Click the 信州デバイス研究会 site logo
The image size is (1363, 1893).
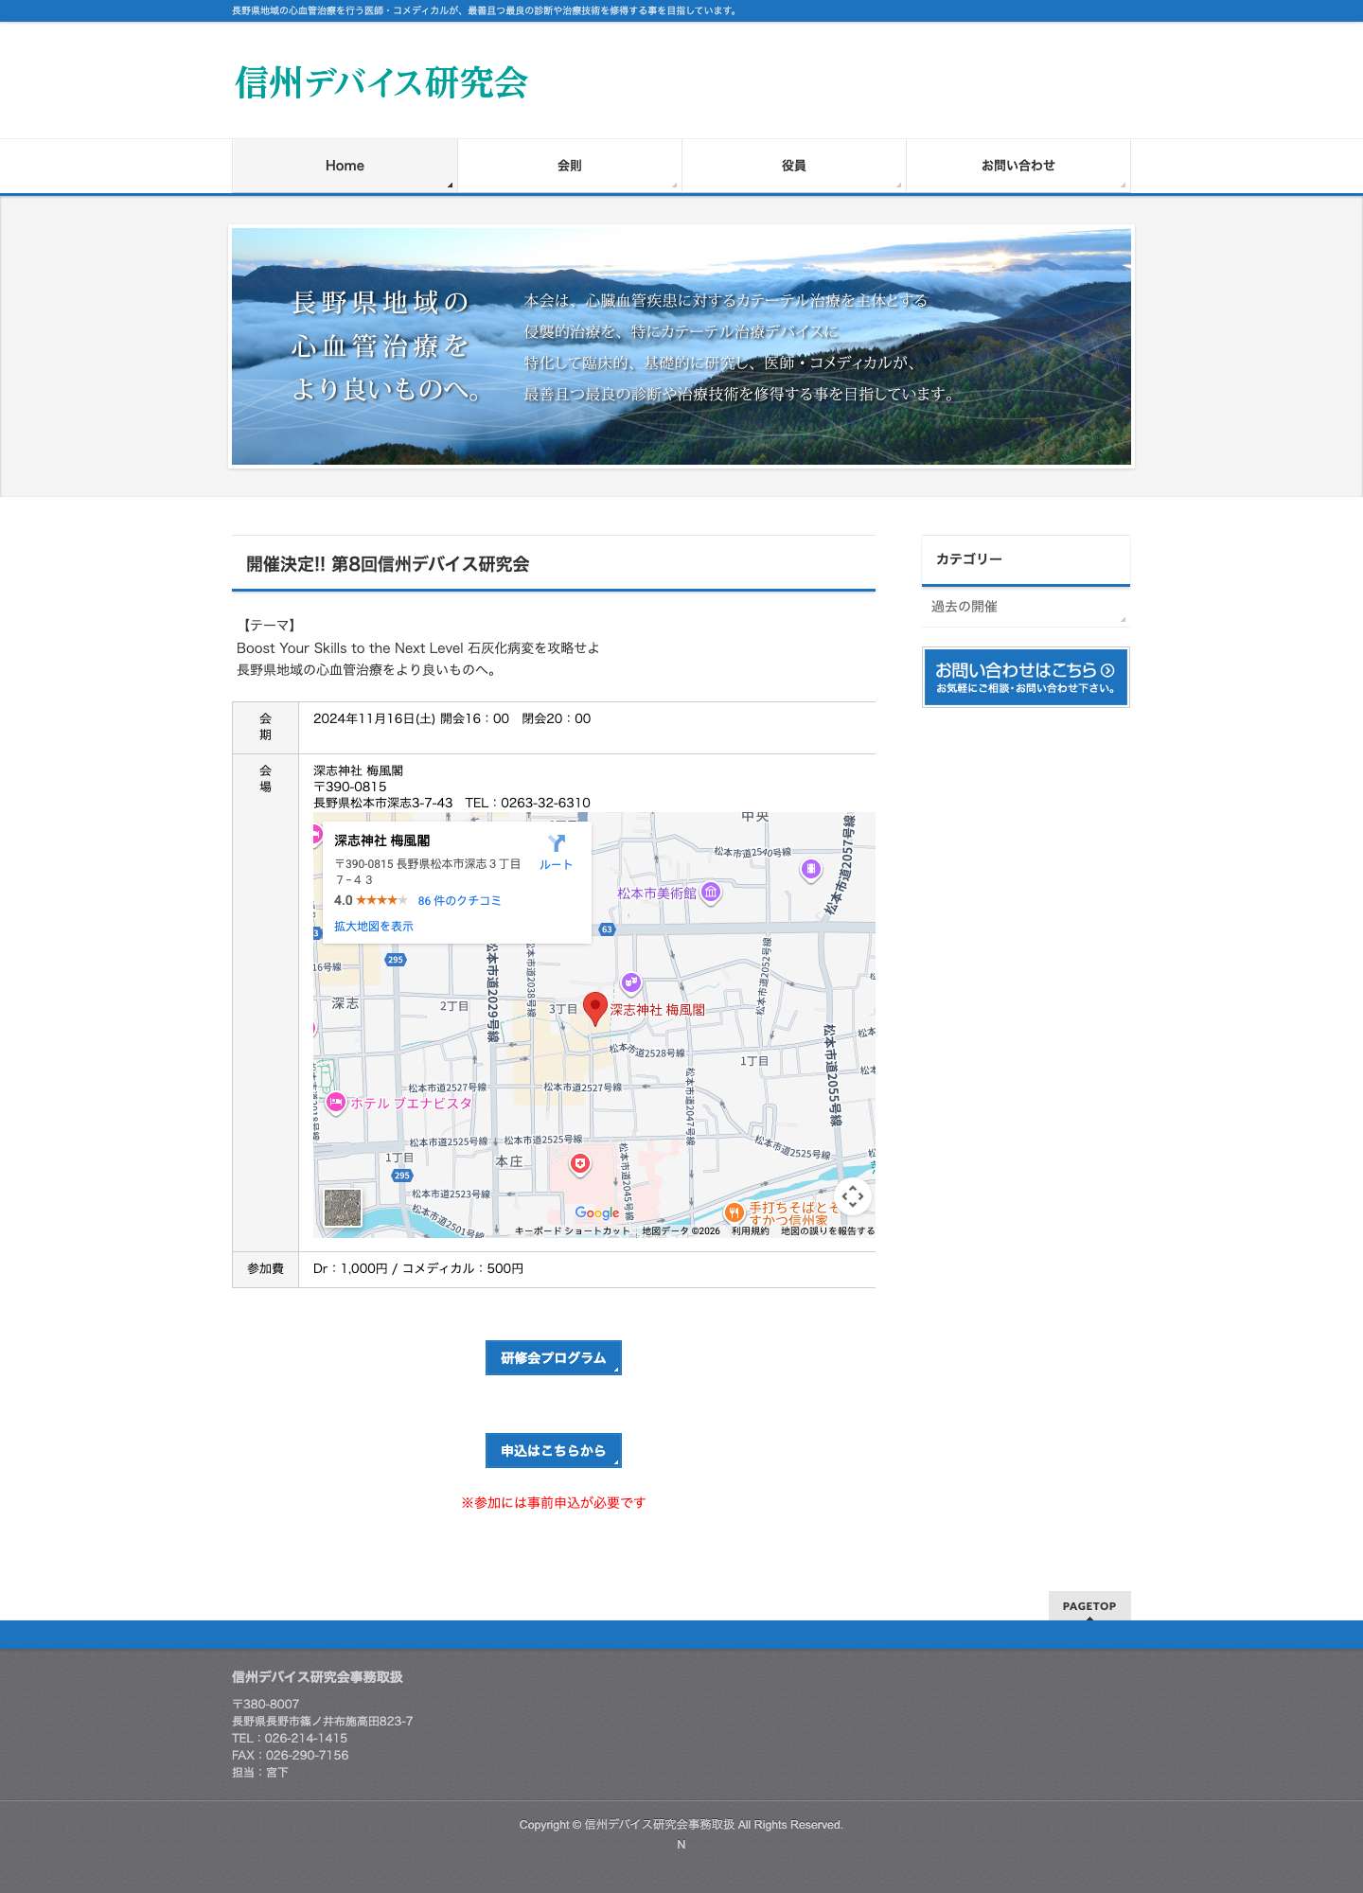381,82
